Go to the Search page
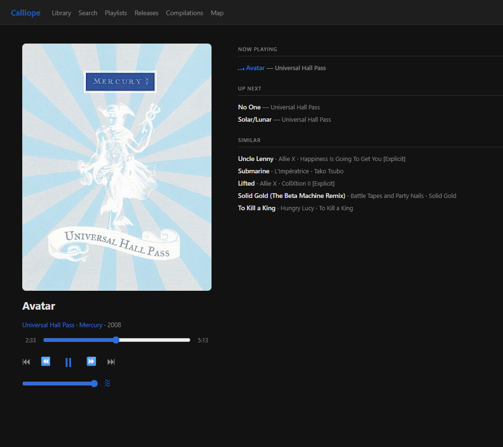503x447 pixels. pos(88,13)
